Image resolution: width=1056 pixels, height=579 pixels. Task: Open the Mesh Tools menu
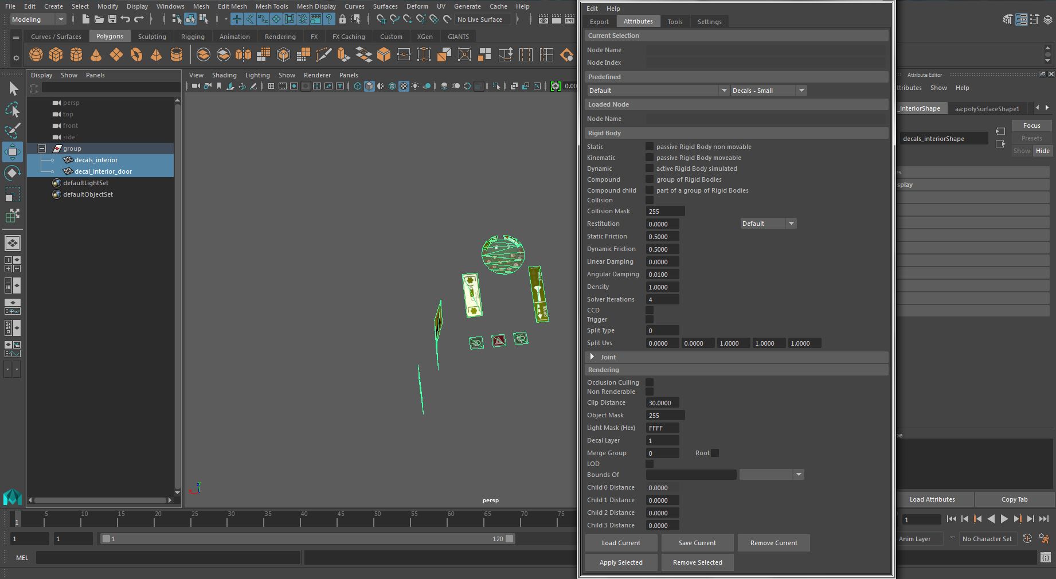point(271,6)
